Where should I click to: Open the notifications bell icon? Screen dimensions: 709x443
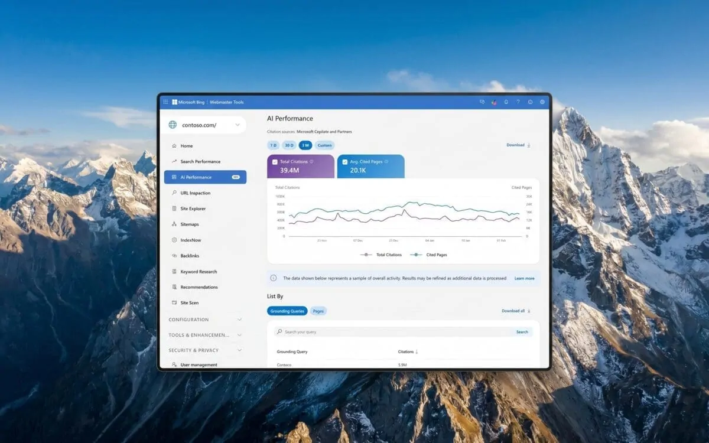506,102
